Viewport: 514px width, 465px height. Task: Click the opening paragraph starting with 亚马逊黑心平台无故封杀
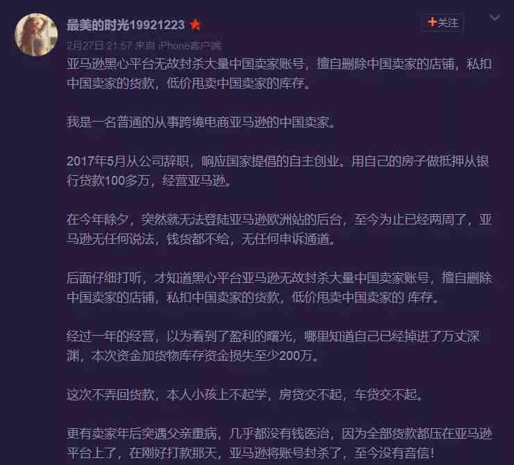pos(279,74)
